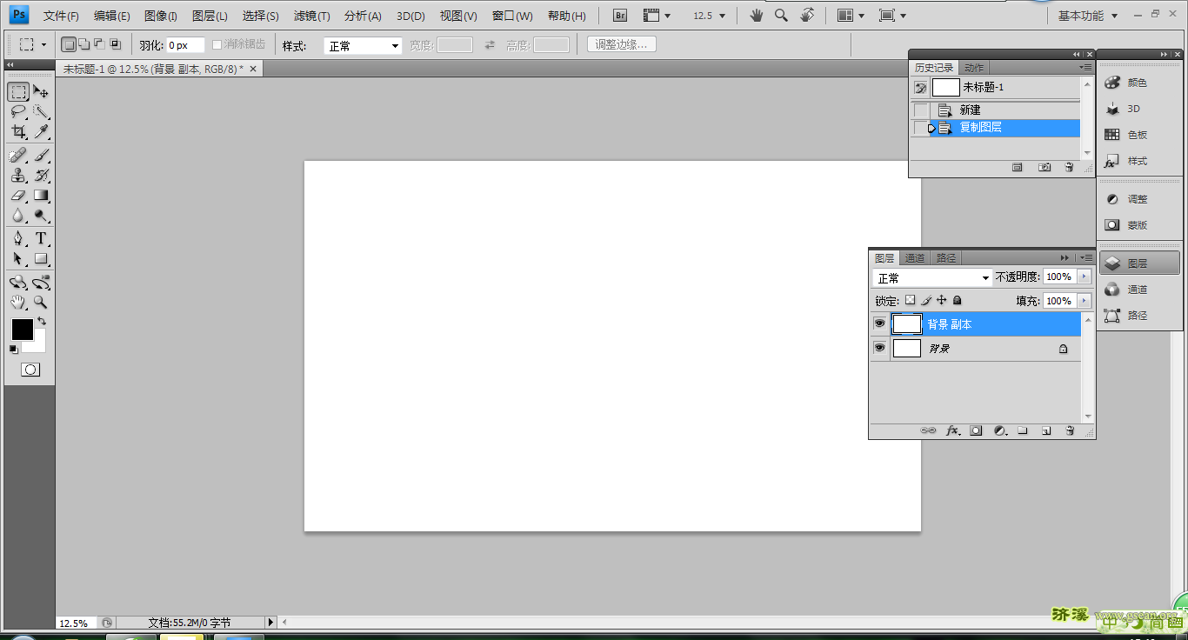This screenshot has height=640, width=1188.
Task: Toggle anti-alias checkbox
Action: point(217,44)
